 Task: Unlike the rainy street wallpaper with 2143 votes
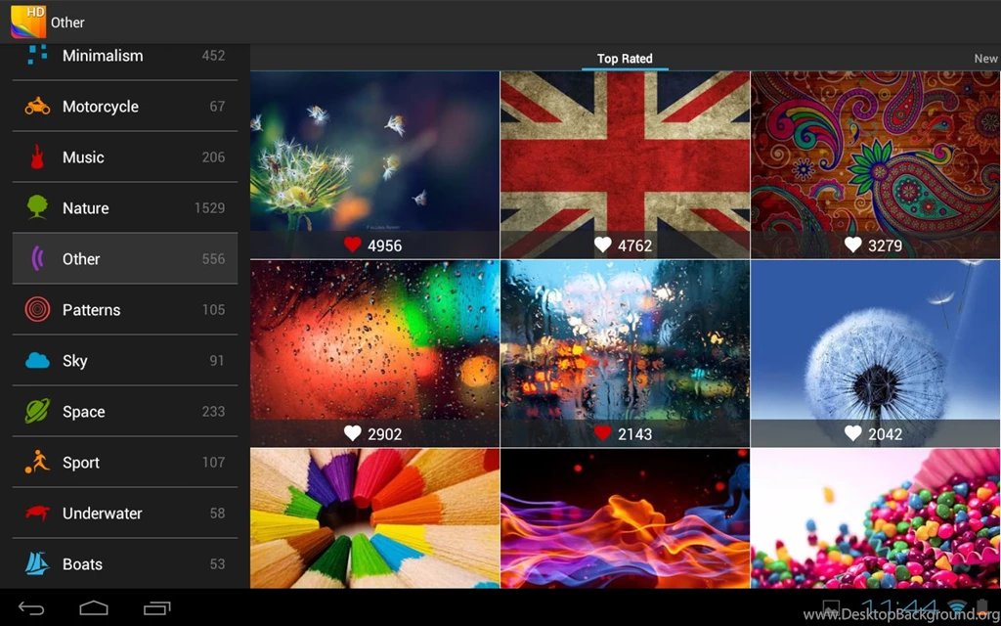point(602,433)
